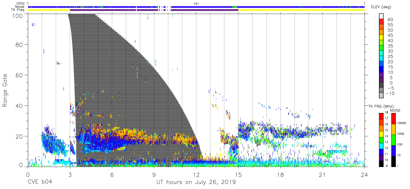This screenshot has height=189, width=410.
Task: Click the CVE b04 radar label
Action: pos(39,182)
